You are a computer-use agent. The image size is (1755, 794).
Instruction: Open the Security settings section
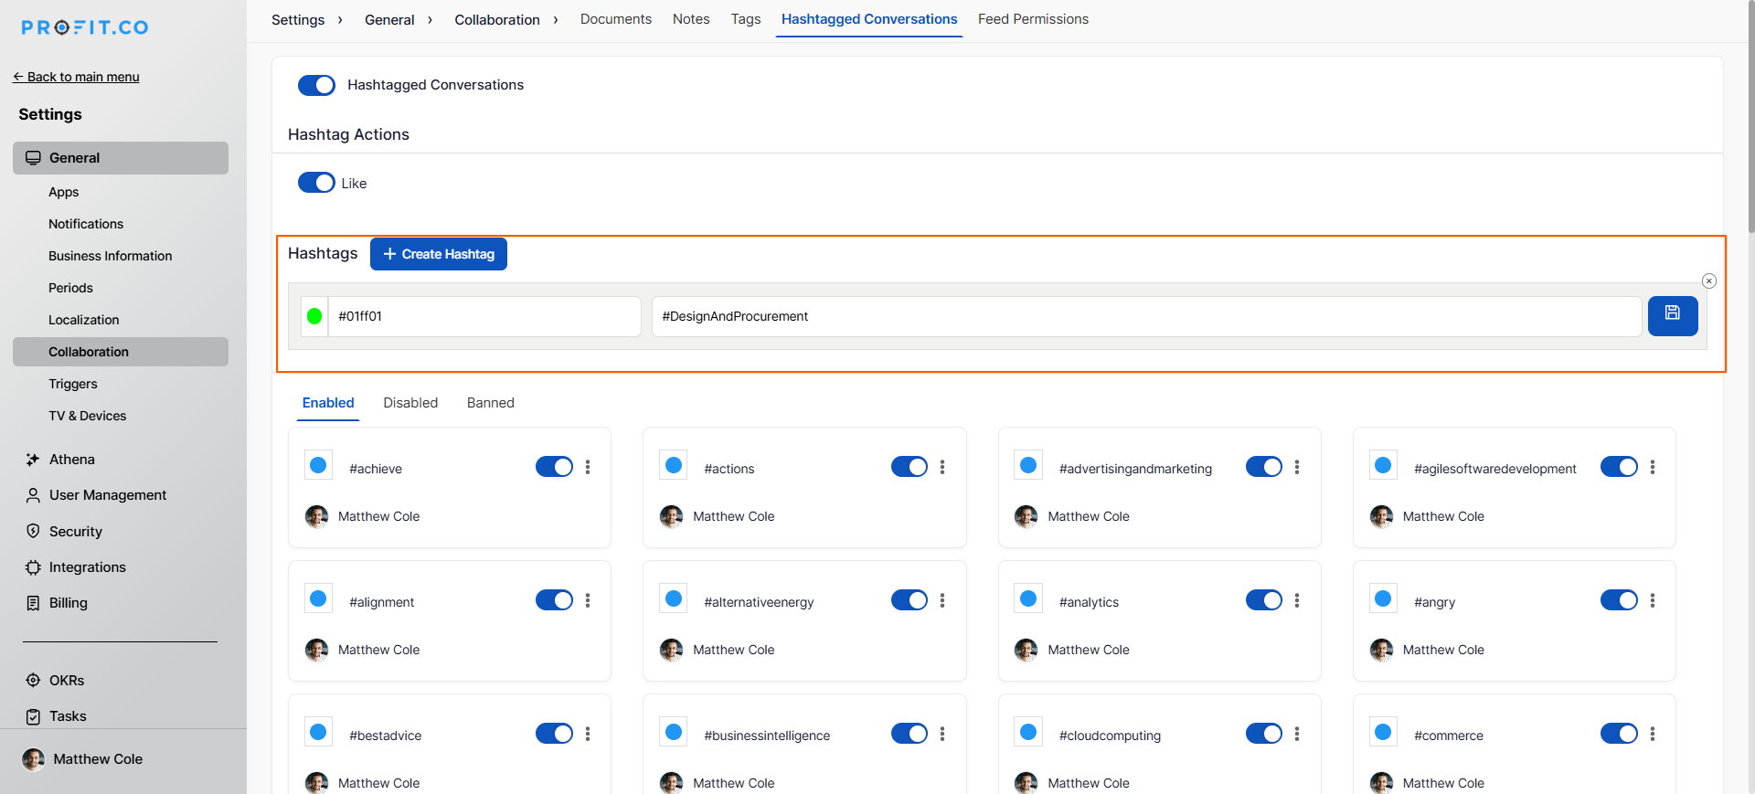[75, 532]
